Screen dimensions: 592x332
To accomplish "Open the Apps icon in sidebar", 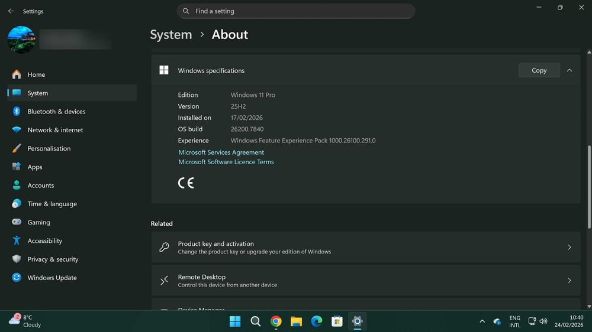I will tap(17, 167).
